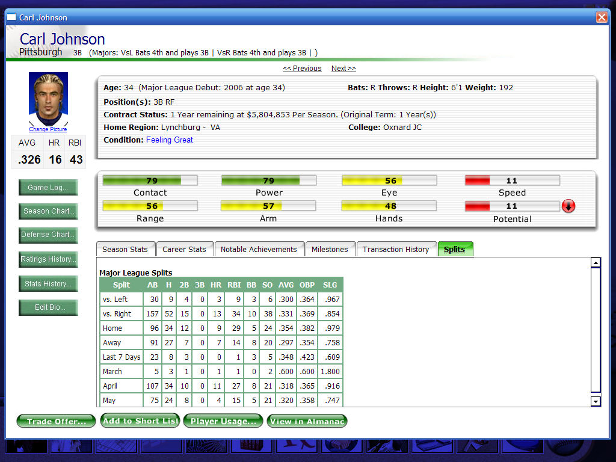Make a Trade Offer for this player
616x462 pixels.
point(56,421)
